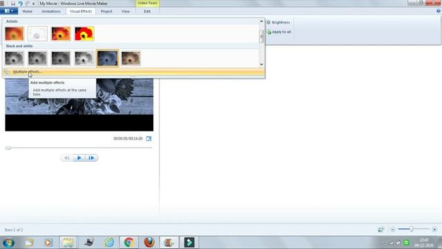Show hidden system tray icons arrow

pos(383,243)
